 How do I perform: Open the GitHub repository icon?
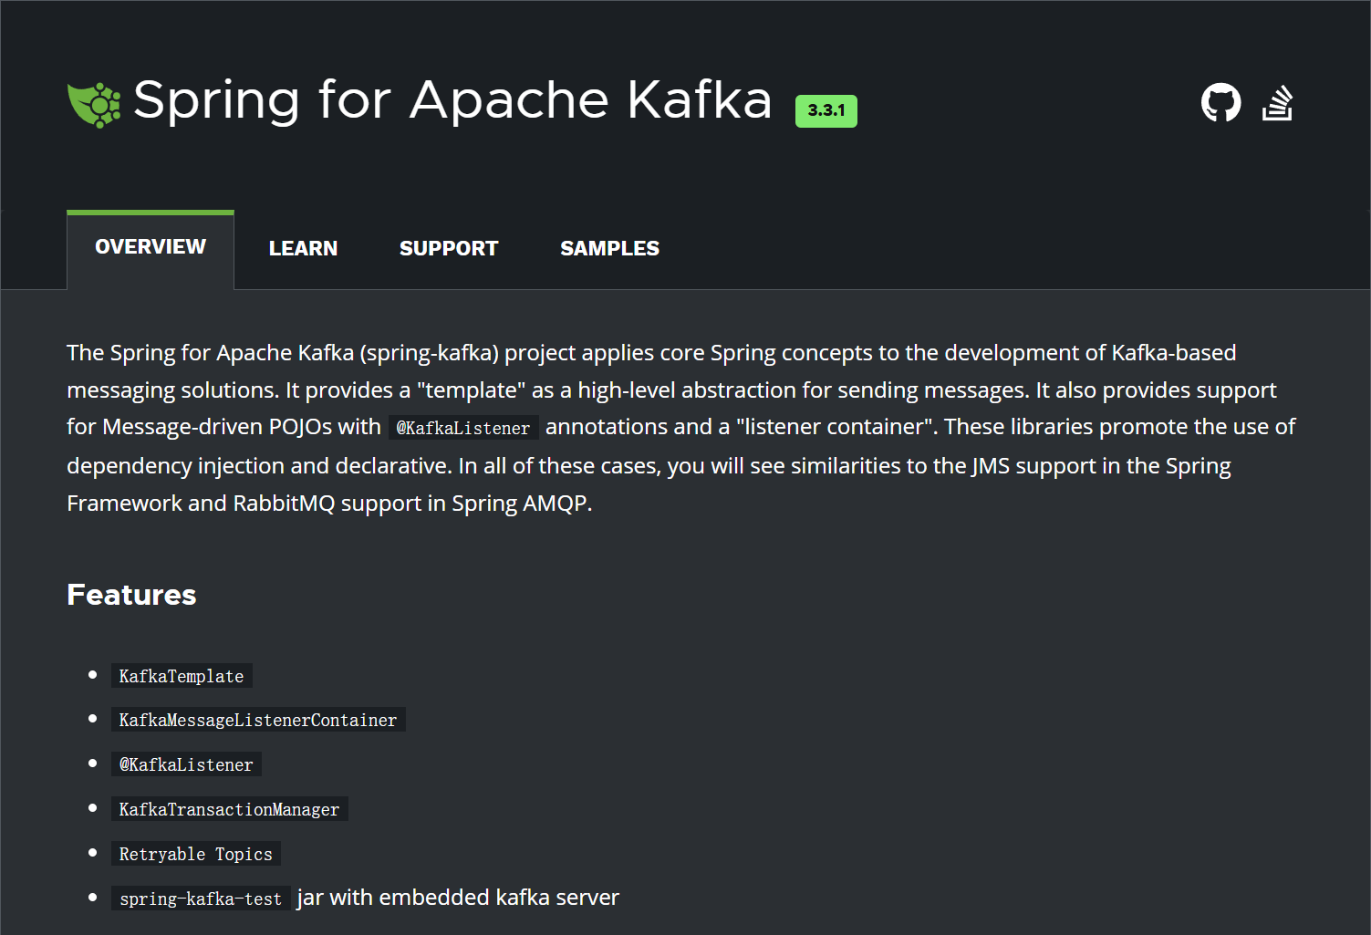tap(1220, 102)
